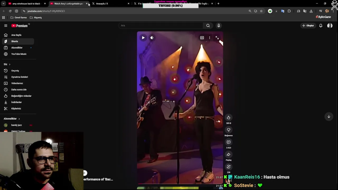338x190 pixels.
Task: Open the extensions puzzle icon
Action: (289, 11)
